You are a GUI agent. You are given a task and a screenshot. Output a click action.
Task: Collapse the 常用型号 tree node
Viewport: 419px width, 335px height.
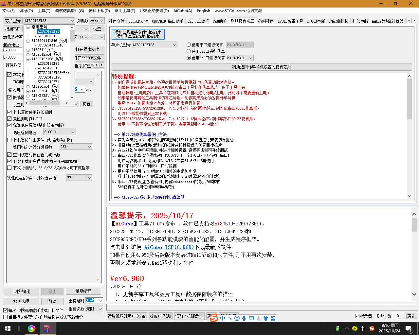[x=29, y=27]
